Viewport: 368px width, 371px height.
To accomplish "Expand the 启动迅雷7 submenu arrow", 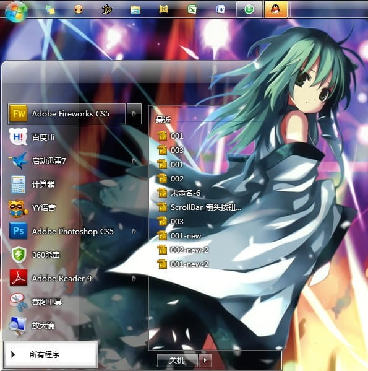I will pyautogui.click(x=134, y=161).
